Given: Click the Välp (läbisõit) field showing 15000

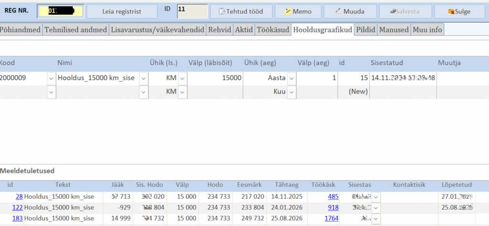Looking at the screenshot, I should [215, 78].
